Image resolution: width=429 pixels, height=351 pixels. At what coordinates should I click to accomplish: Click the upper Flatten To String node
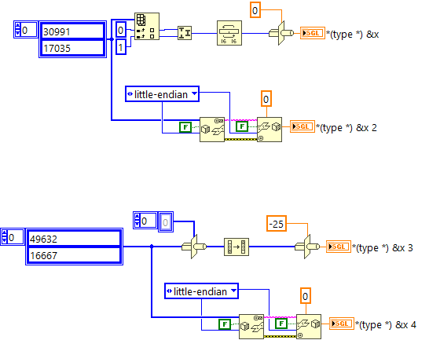212,130
